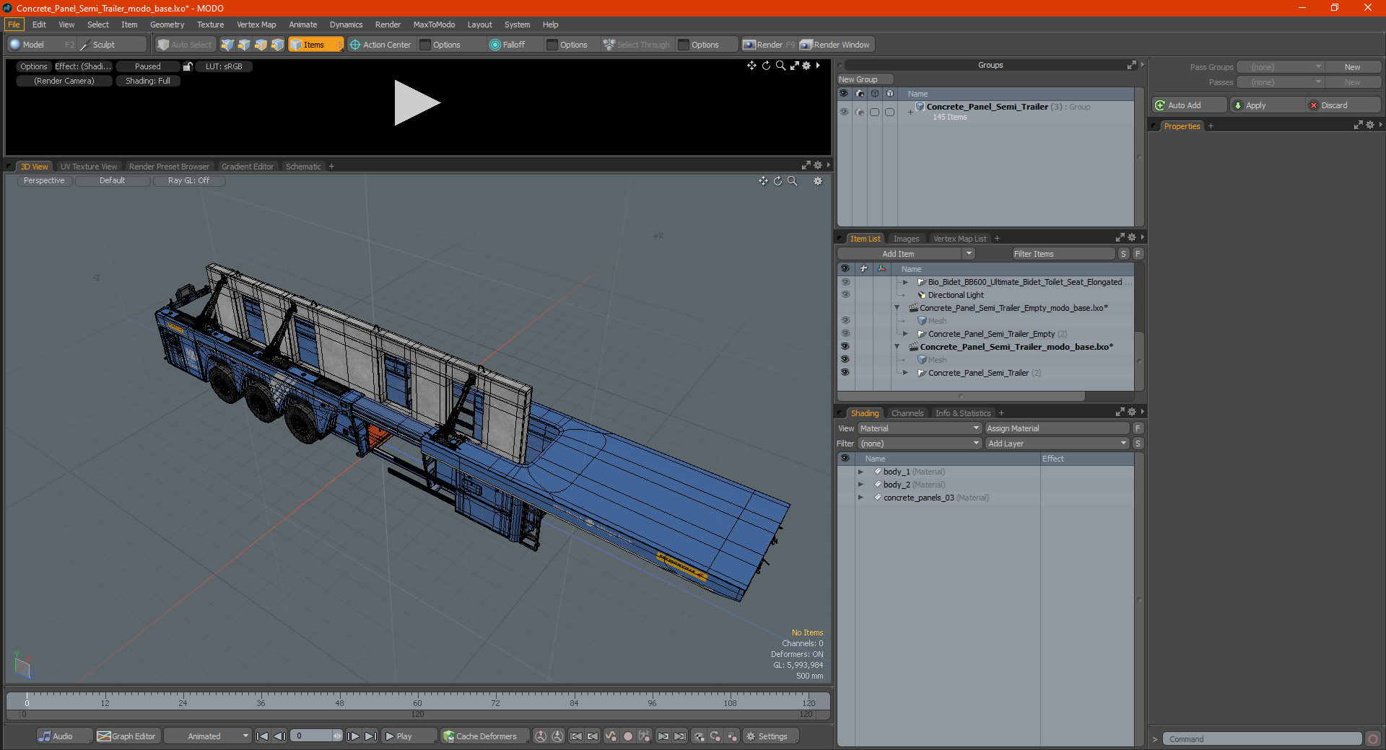Expand body_1 material
Image resolution: width=1386 pixels, height=750 pixels.
coord(860,472)
